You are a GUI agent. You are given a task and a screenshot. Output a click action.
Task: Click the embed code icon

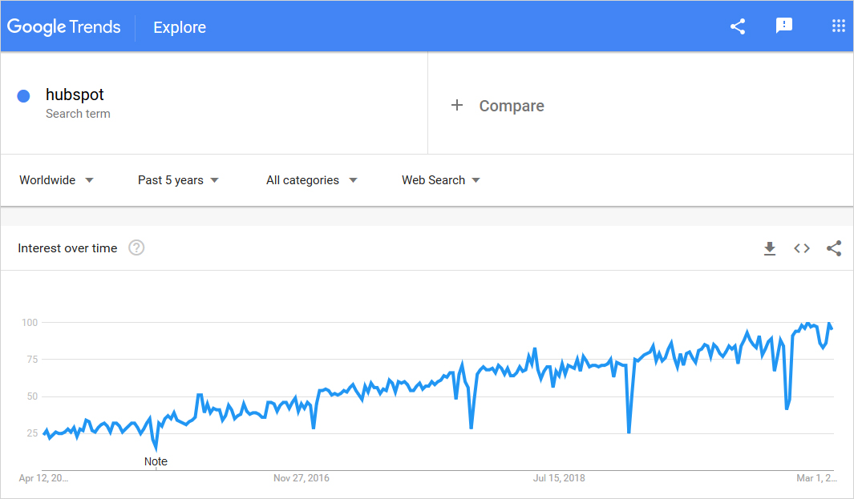802,248
